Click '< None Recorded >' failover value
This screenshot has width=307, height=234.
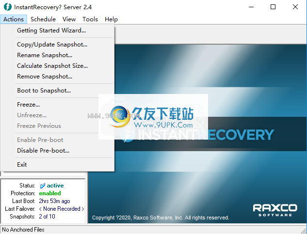(x=62, y=209)
